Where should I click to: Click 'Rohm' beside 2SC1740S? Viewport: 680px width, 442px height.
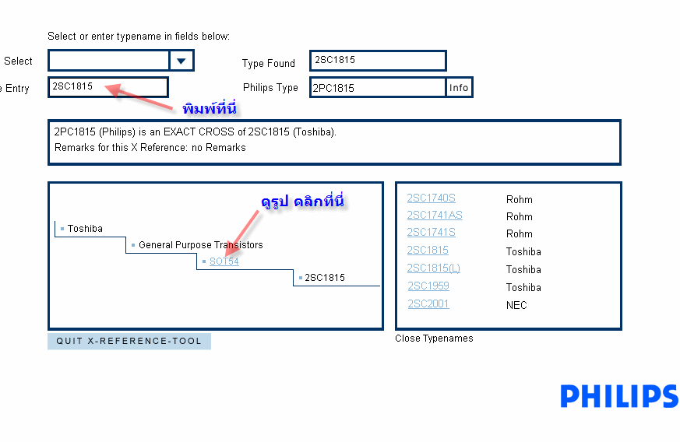pos(519,200)
